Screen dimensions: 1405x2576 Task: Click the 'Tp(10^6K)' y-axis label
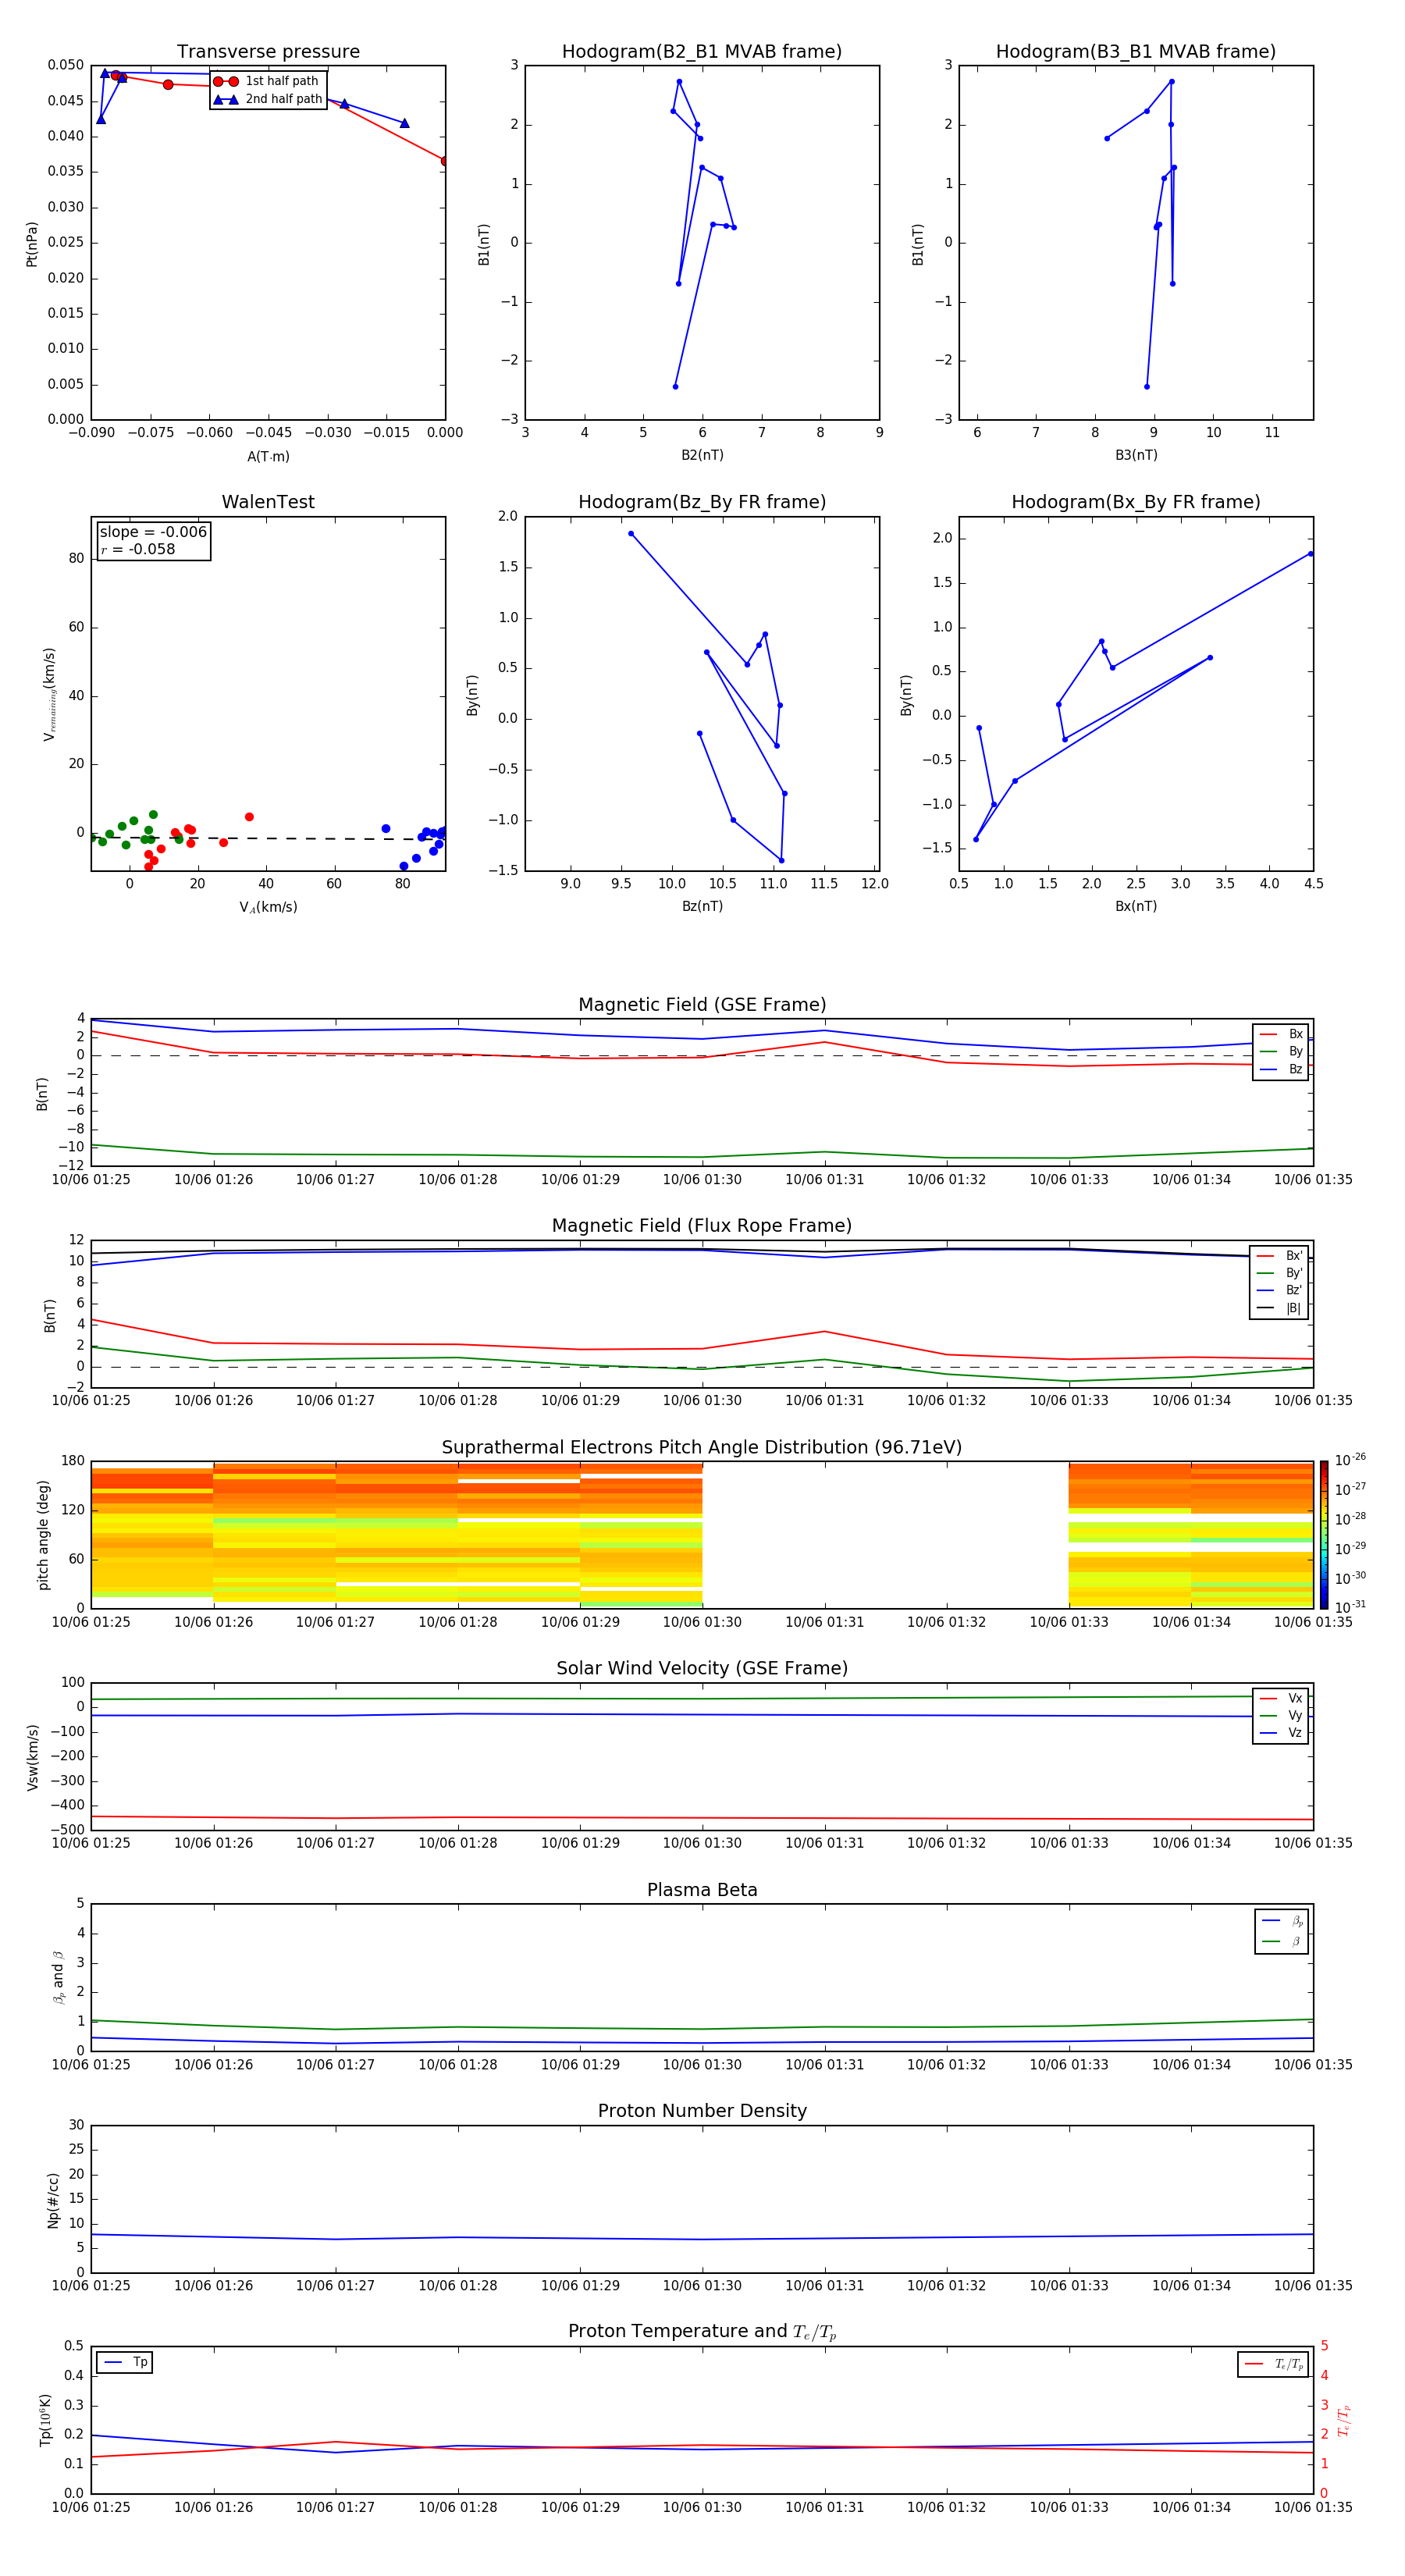pyautogui.click(x=45, y=2420)
